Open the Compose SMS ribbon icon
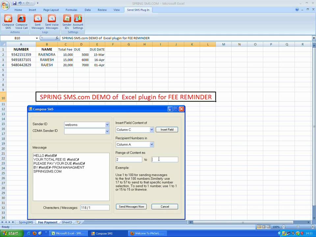Image resolution: width=316 pixels, height=237 pixels. 8,22
